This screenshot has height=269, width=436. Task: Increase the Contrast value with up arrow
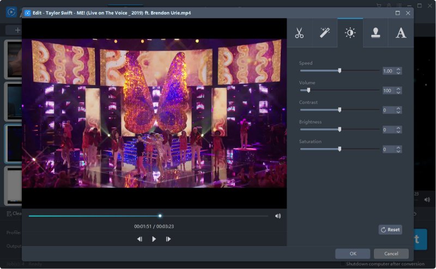tap(398, 108)
